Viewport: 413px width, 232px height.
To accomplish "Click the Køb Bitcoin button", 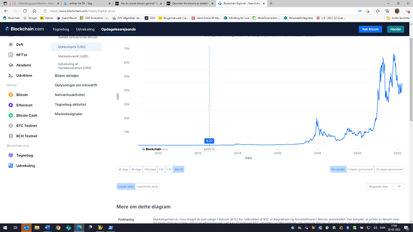I will (370, 29).
